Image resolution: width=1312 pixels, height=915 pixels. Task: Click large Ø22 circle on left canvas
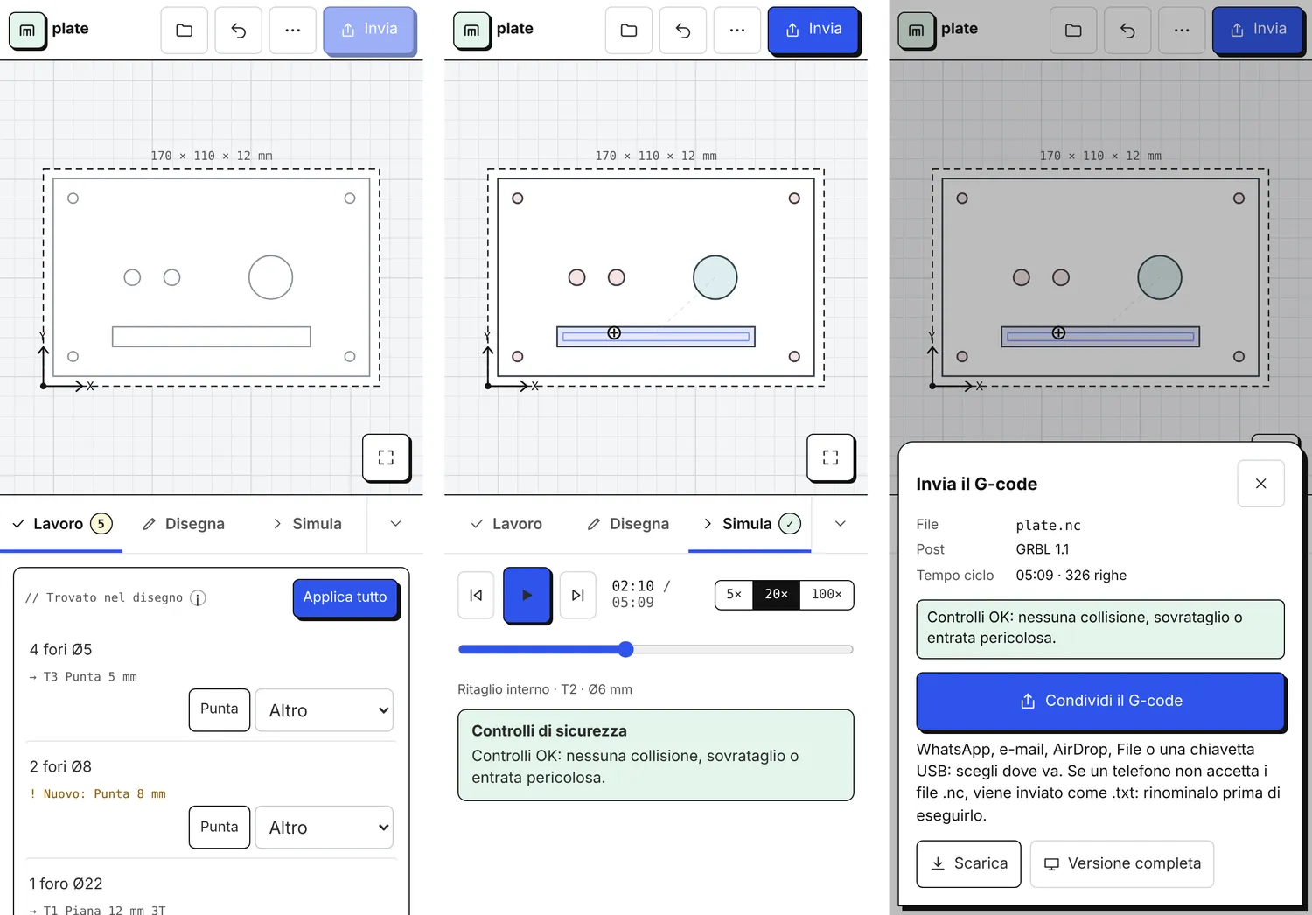pos(270,277)
